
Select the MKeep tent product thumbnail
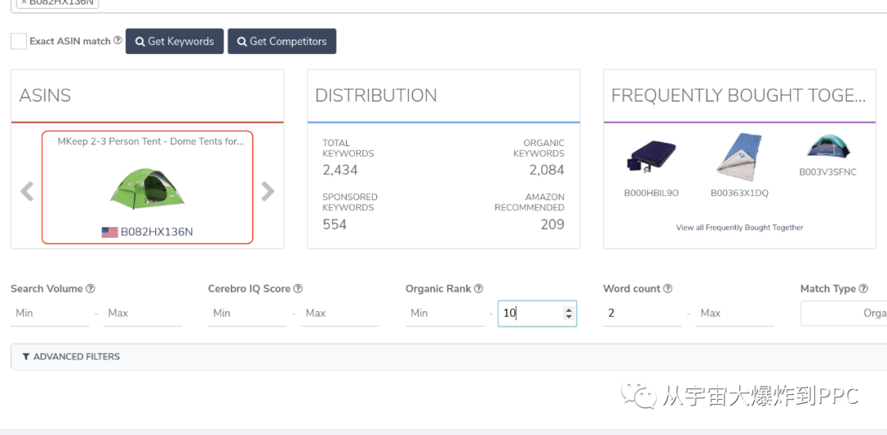[147, 189]
